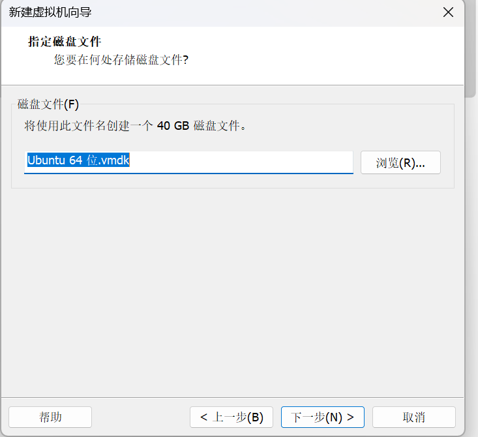The height and width of the screenshot is (437, 478).
Task: Click the 下一步(N) next button
Action: click(x=323, y=417)
